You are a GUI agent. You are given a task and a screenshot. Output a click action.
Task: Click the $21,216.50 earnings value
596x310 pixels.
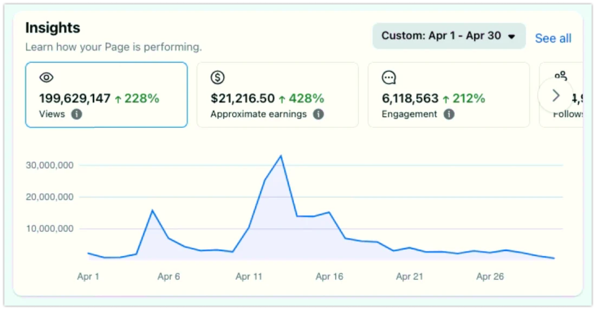243,99
